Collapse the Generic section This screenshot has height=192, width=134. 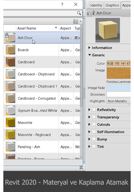89,55
